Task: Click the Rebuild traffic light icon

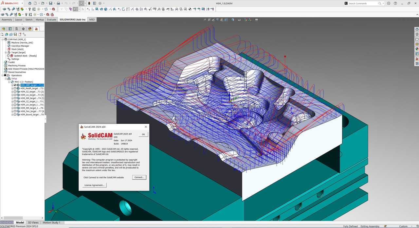Action: point(89,3)
